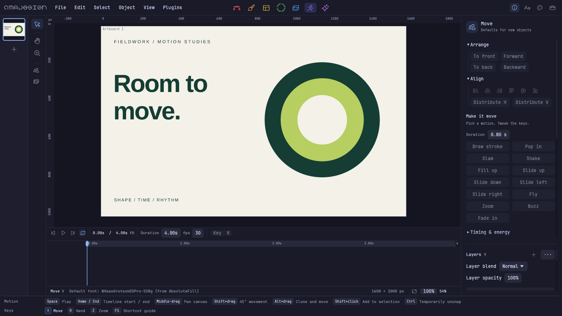The image size is (562, 316).
Task: Collapse the Align section
Action: point(475,79)
